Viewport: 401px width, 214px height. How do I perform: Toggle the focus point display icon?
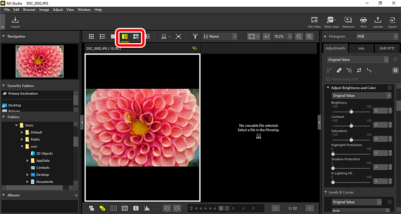[x=113, y=208]
